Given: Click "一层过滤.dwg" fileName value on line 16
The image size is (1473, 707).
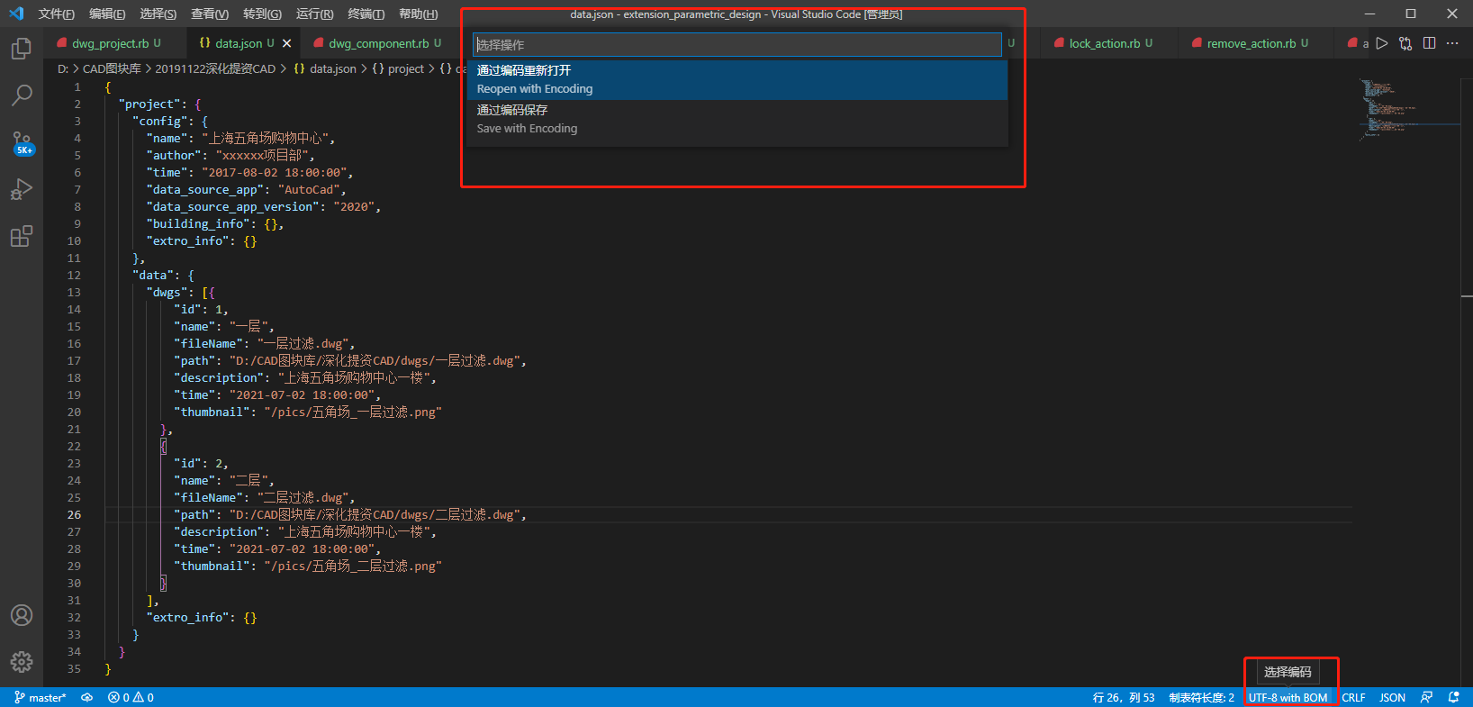Looking at the screenshot, I should [303, 344].
